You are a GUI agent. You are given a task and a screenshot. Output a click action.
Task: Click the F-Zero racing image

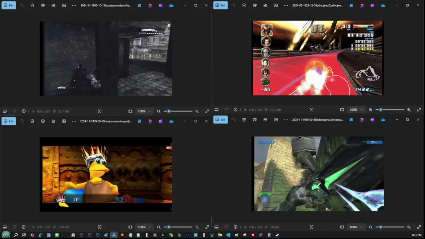pyautogui.click(x=318, y=58)
